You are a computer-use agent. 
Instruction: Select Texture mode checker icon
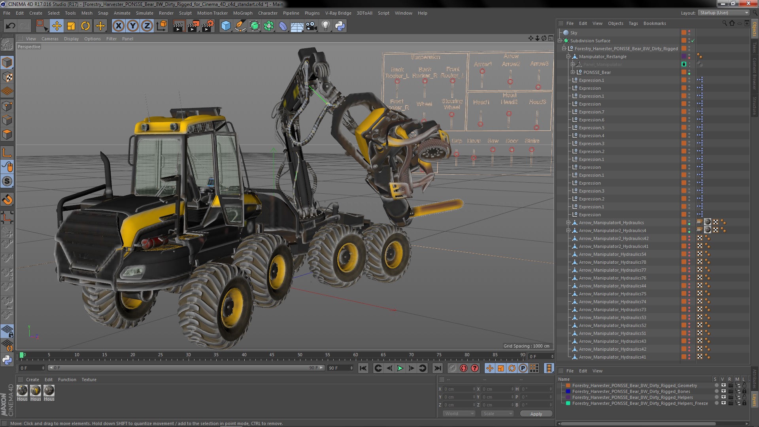(7, 77)
